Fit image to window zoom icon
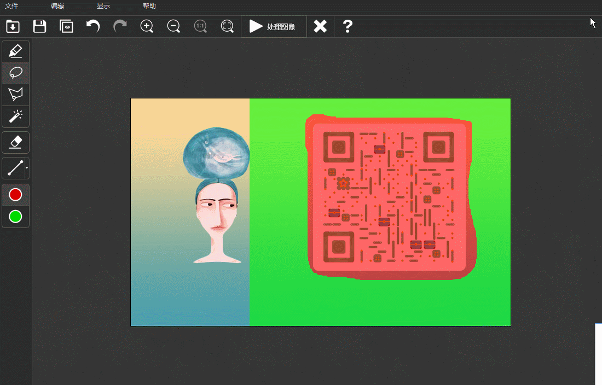Image resolution: width=602 pixels, height=385 pixels. [x=227, y=26]
